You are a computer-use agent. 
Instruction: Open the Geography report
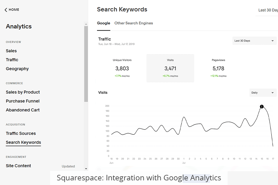tap(17, 69)
